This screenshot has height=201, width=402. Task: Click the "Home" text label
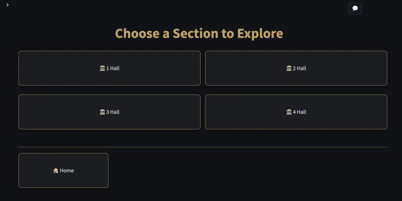click(x=67, y=170)
